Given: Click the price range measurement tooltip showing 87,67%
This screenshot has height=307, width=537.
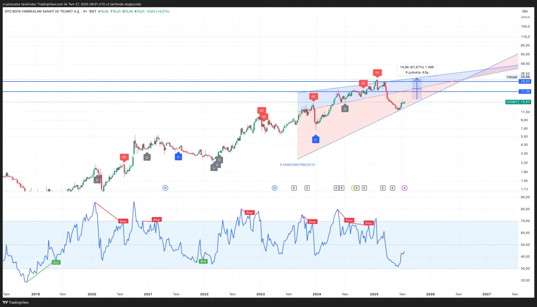Looking at the screenshot, I should tap(417, 70).
